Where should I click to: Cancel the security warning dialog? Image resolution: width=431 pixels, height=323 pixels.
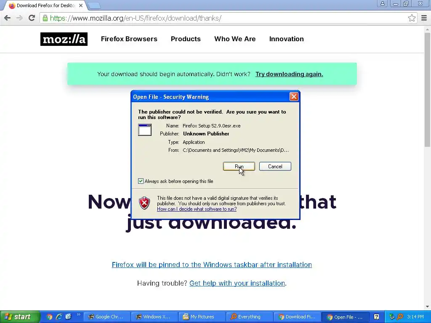pos(275,167)
